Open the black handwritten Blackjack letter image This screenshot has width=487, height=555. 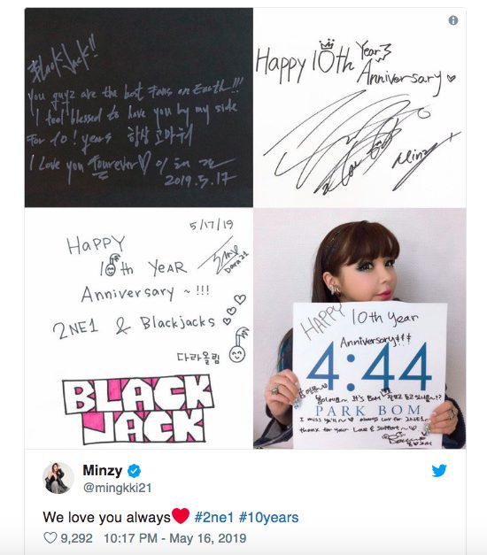click(139, 108)
